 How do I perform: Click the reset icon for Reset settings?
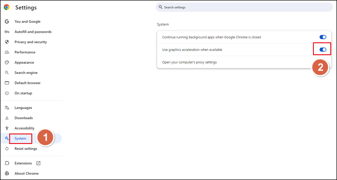(x=7, y=149)
